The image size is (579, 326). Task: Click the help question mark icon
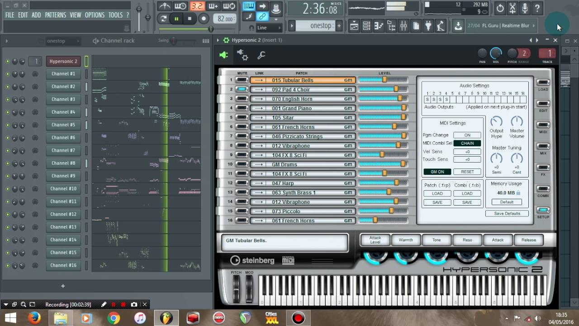[537, 8]
